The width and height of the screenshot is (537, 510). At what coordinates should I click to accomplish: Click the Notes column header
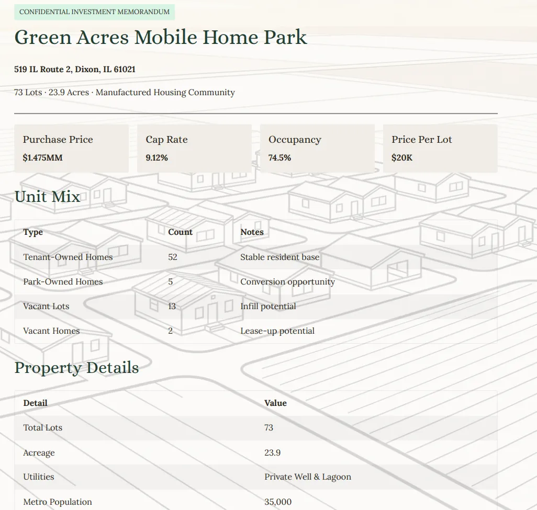click(252, 232)
